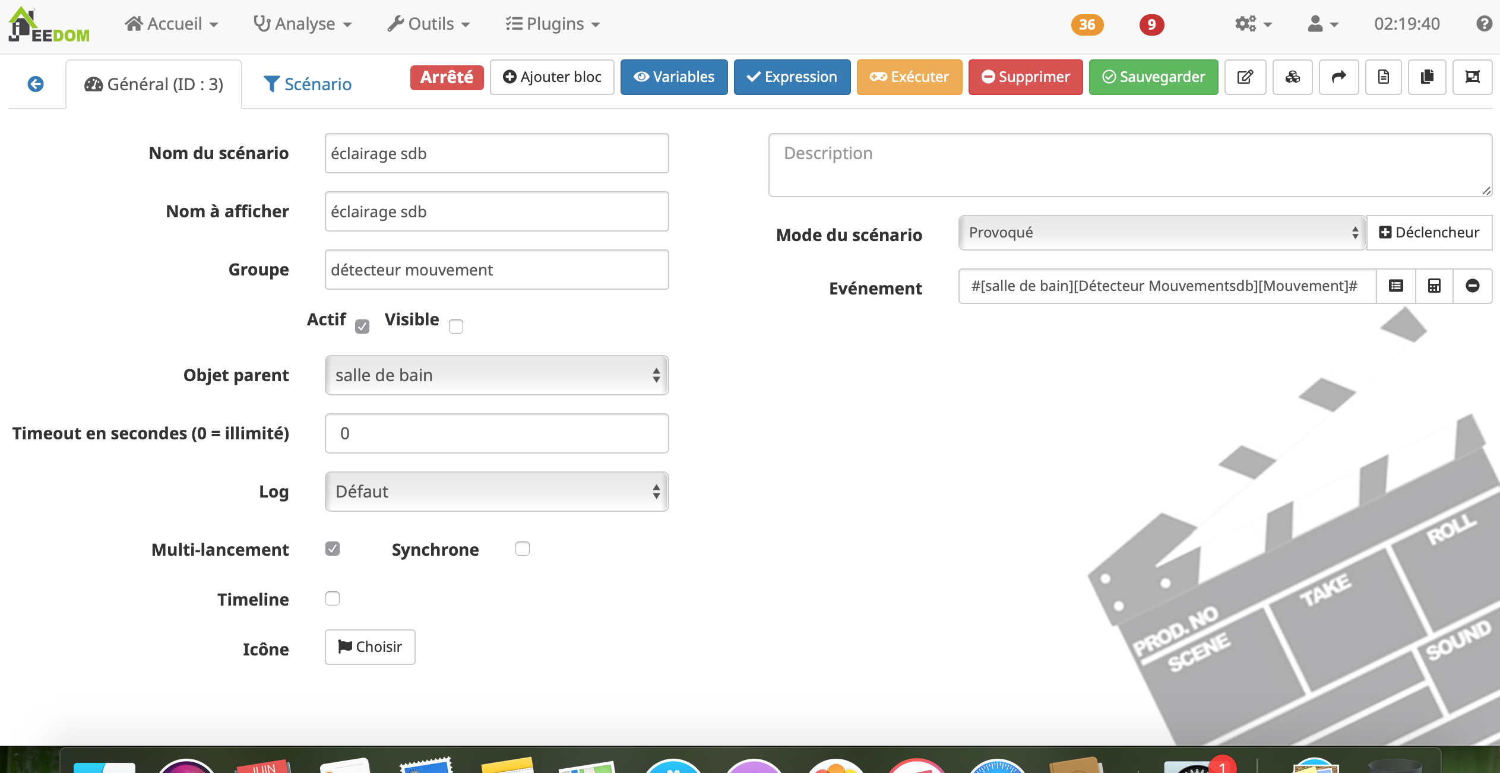Click the Choisir icon button
The image size is (1500, 773).
tap(370, 647)
